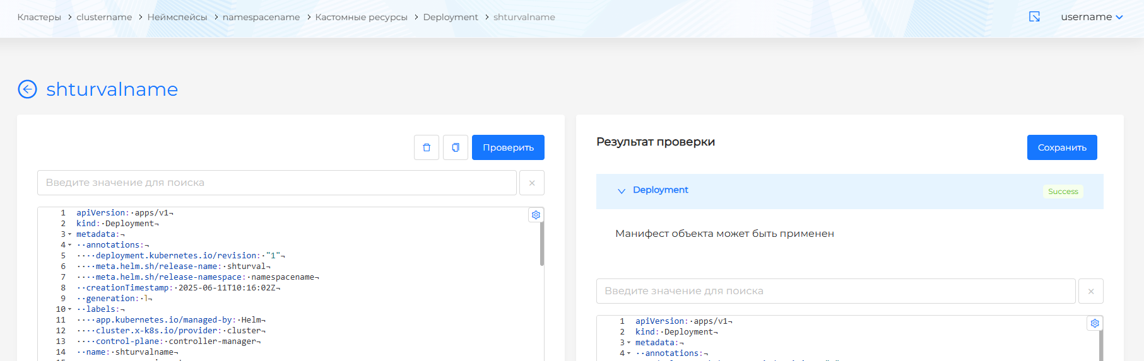Fold the annotations block in left editor
Screen dimensions: 1144x361
[x=70, y=245]
